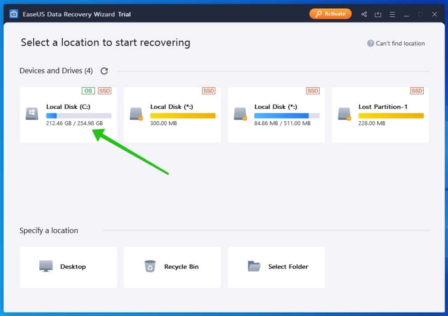Screen dimensions: 448x316
Task: Click the Lost Partition-1 drive icon
Action: (344, 114)
